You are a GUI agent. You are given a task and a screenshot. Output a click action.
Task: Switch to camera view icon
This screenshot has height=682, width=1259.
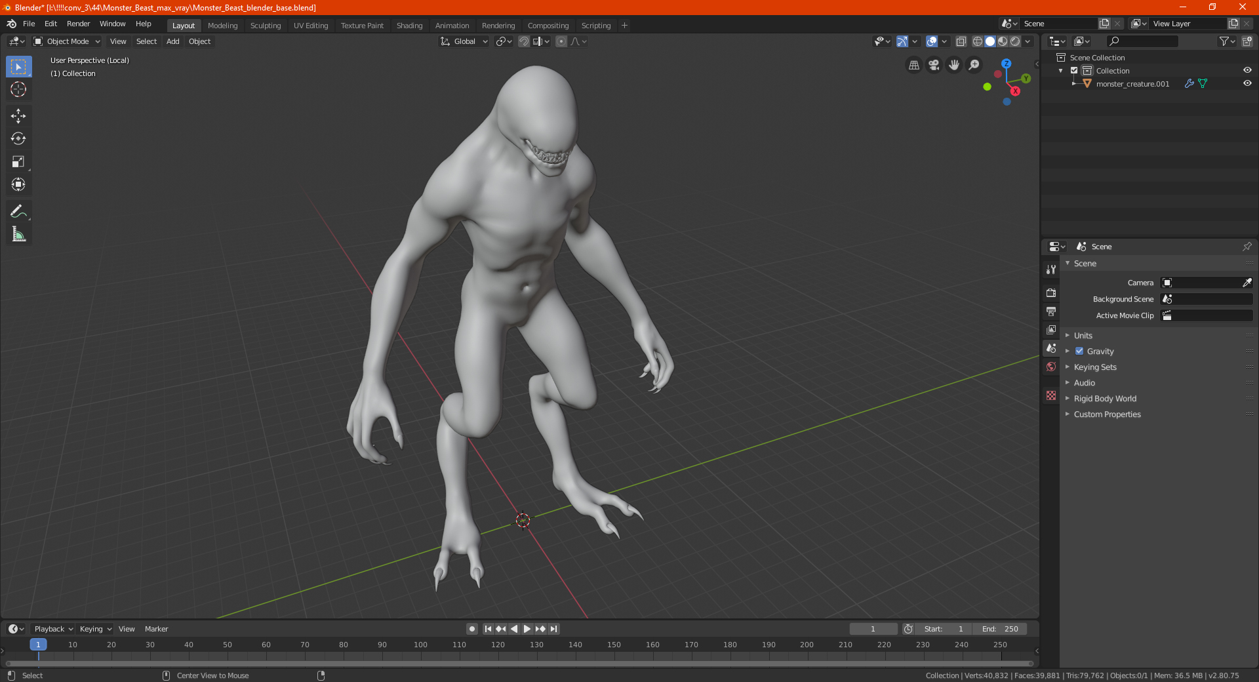tap(934, 65)
